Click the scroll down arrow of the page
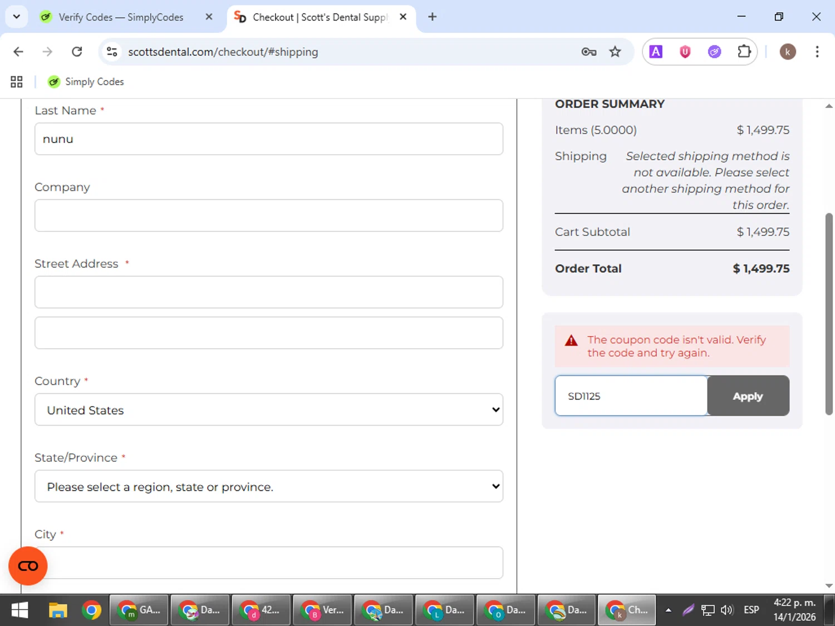This screenshot has height=626, width=835. tap(829, 585)
